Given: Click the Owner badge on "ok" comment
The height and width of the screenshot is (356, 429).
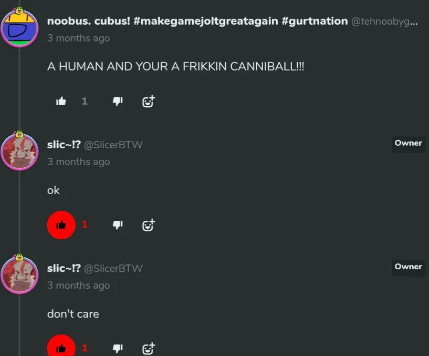Looking at the screenshot, I should click(x=408, y=143).
